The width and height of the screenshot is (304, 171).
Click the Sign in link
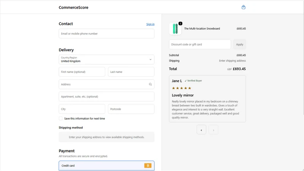(150, 24)
